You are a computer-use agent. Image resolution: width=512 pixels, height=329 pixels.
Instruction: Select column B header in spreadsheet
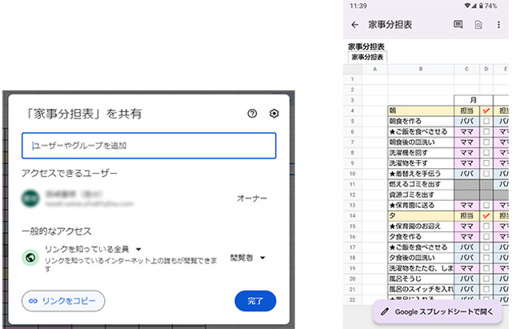[x=421, y=69]
